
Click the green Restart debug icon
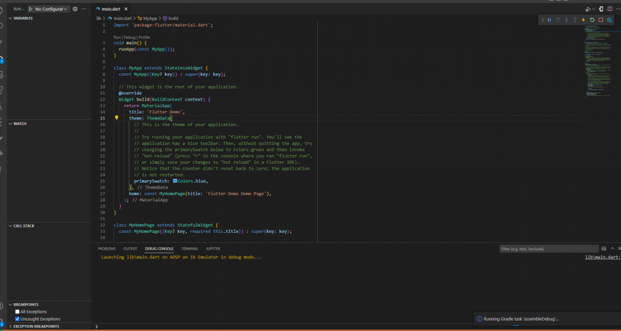click(x=592, y=20)
